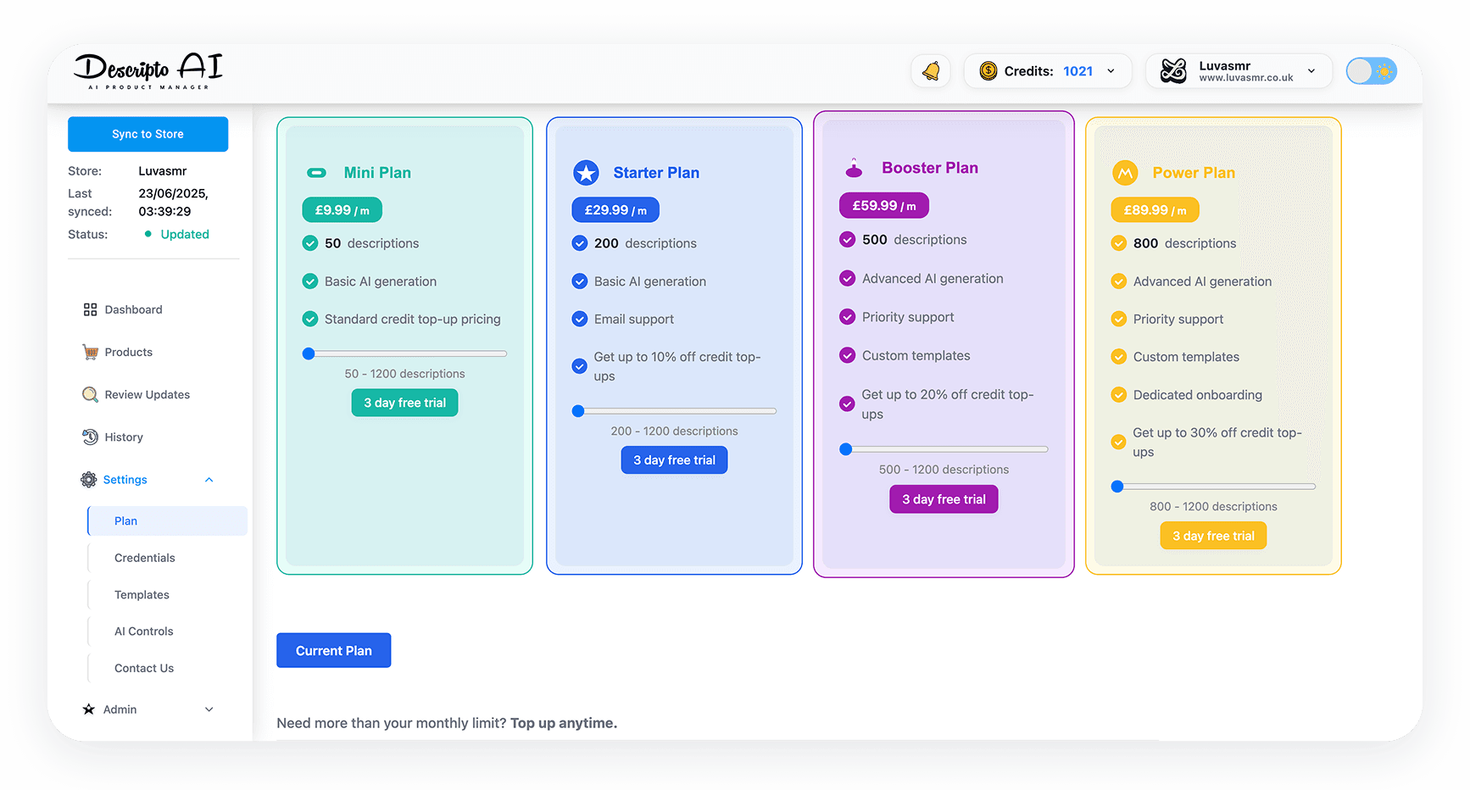Open the Credits dropdown

pyautogui.click(x=1111, y=71)
